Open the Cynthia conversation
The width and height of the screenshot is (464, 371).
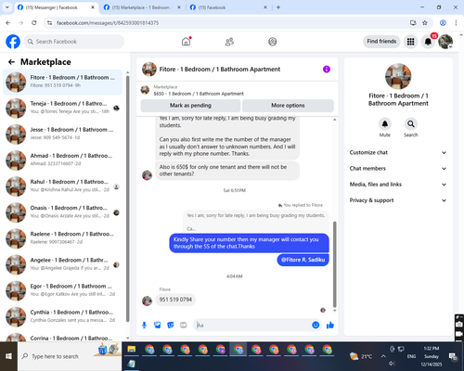(x=63, y=316)
